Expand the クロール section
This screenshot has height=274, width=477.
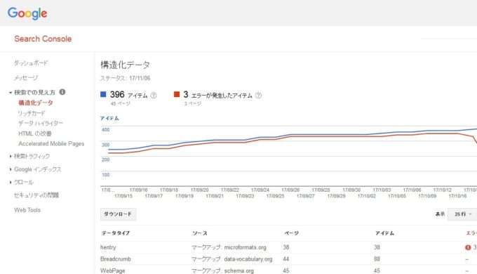(11, 182)
